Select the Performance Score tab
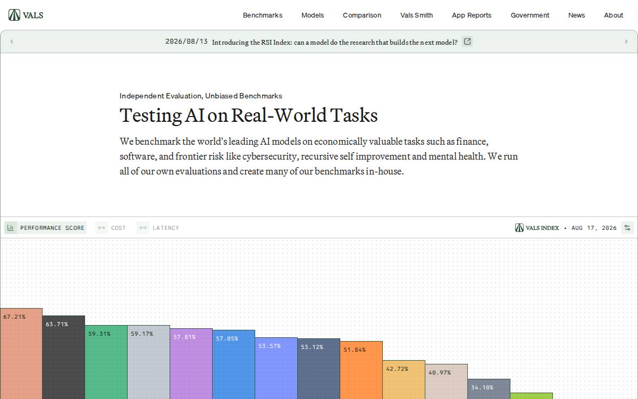This screenshot has height=399, width=638. (45, 228)
